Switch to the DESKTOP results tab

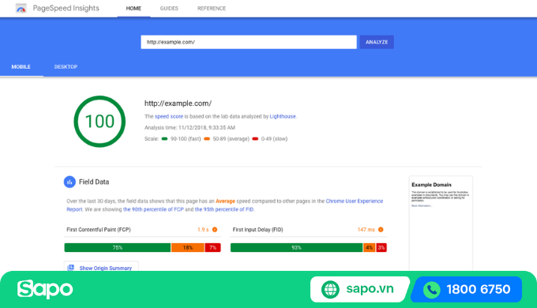click(x=66, y=67)
